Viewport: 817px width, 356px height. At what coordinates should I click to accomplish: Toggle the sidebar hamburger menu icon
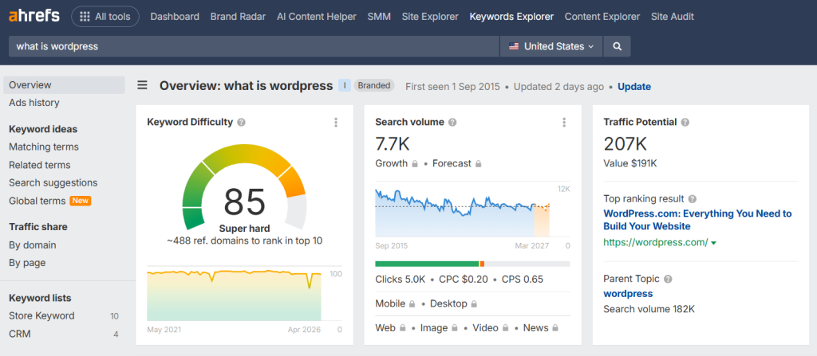point(142,85)
